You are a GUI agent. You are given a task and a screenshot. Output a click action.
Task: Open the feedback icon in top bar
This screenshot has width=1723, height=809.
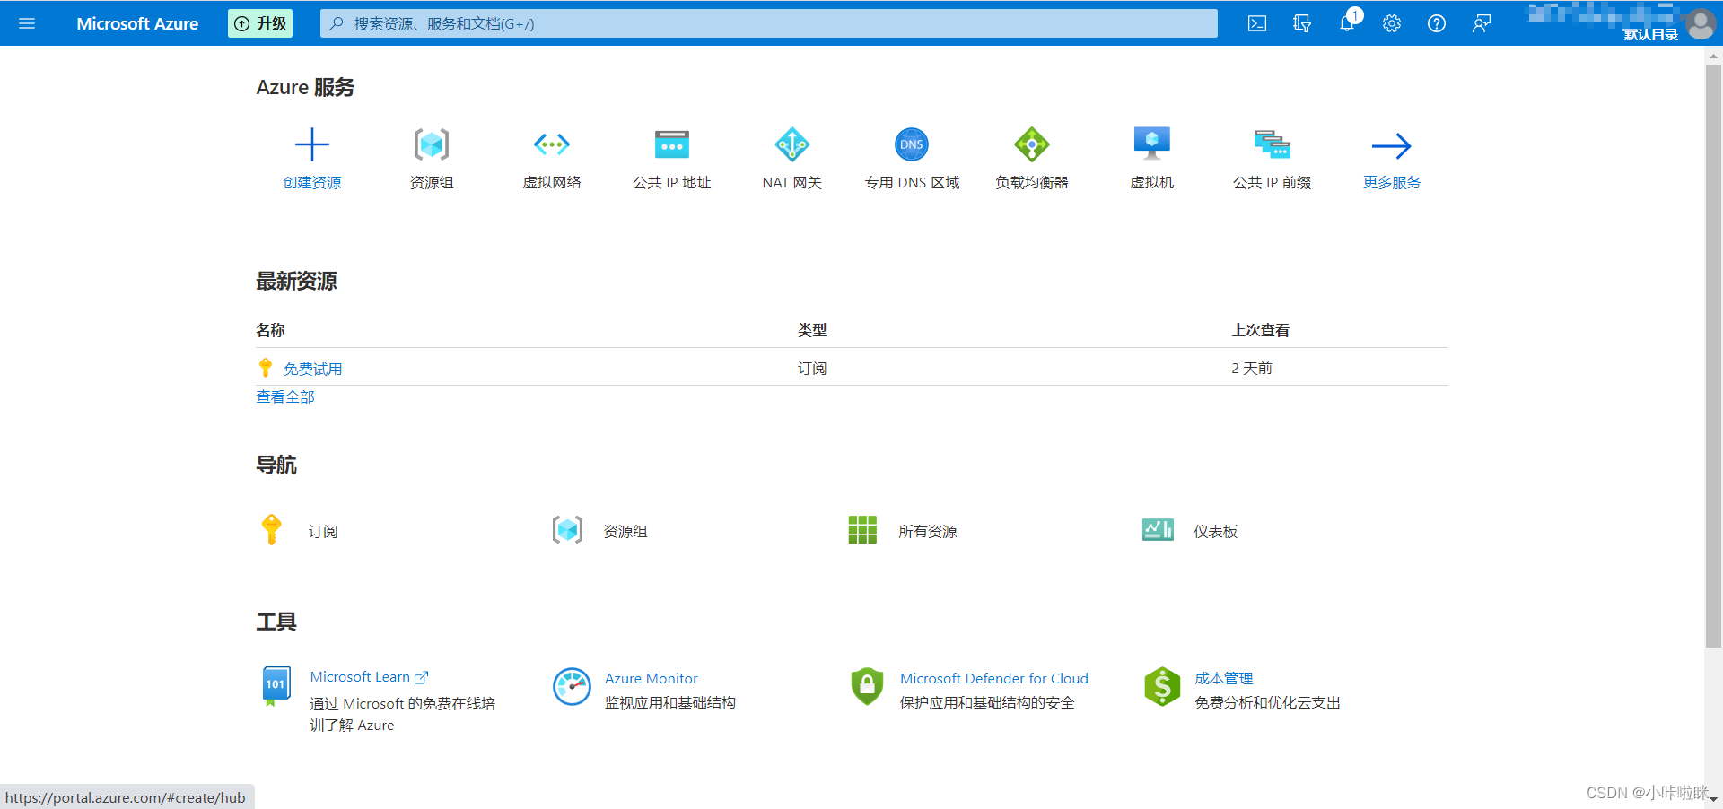tap(1482, 23)
